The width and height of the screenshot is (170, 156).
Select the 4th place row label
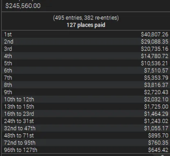tap(8, 56)
